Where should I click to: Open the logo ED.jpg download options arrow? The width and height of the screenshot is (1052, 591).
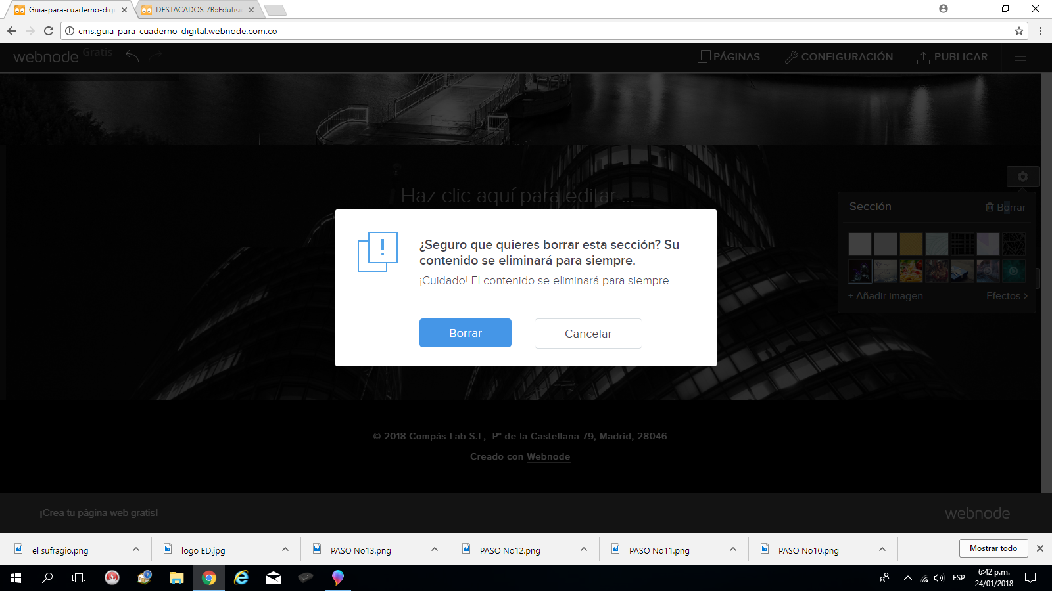[x=285, y=550]
